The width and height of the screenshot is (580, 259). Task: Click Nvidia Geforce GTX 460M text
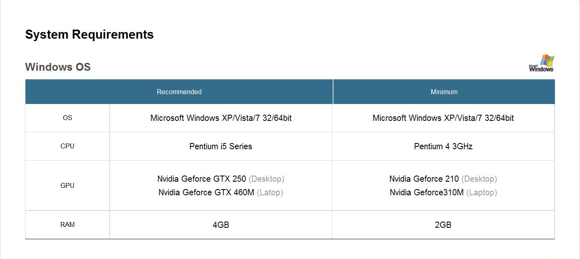206,192
